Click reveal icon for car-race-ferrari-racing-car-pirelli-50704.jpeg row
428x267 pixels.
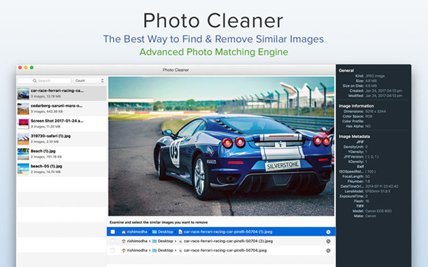328,251
